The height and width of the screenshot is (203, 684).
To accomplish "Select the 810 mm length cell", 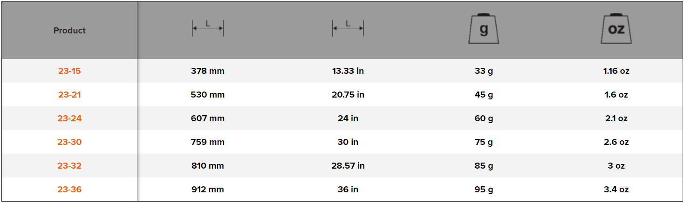I will pos(208,166).
